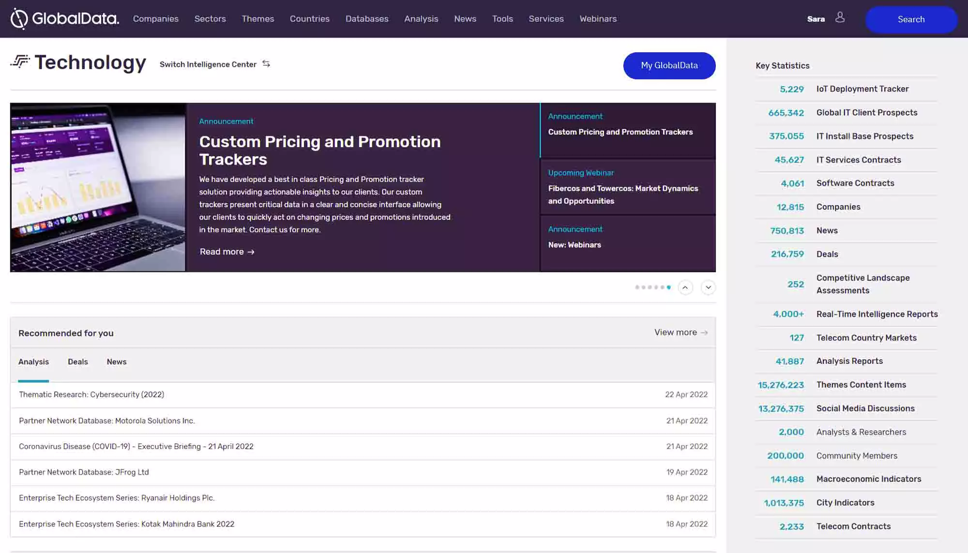This screenshot has width=968, height=553.
Task: Click Telecom Contracts statistic
Action: tap(846, 527)
